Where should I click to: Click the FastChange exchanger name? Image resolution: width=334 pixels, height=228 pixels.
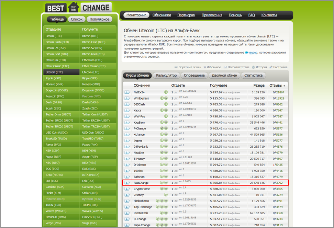point(141,183)
